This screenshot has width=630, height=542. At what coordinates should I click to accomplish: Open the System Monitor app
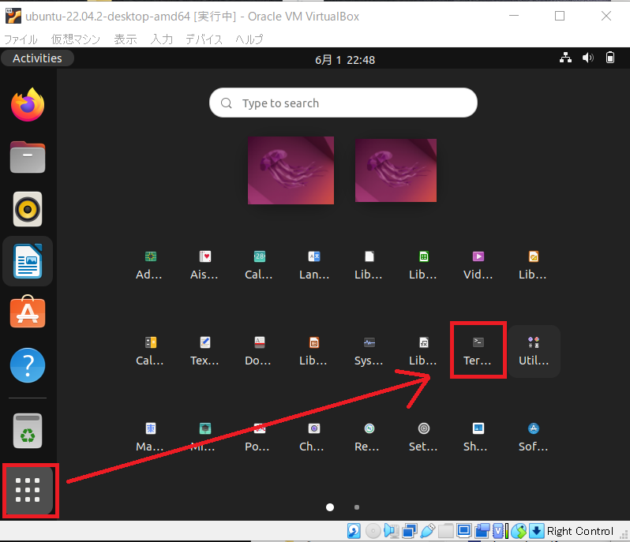point(369,349)
